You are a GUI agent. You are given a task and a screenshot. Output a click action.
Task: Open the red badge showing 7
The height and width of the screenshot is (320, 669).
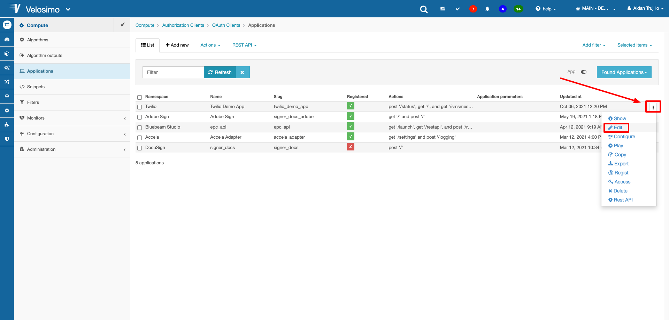473,9
